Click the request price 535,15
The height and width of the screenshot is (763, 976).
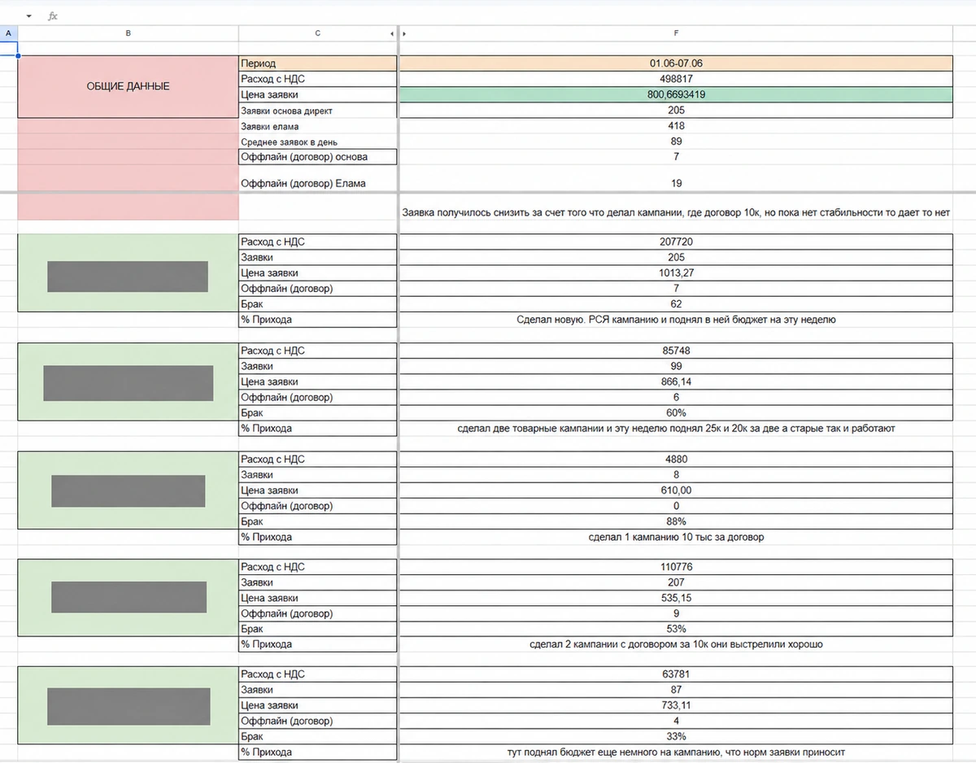click(676, 598)
